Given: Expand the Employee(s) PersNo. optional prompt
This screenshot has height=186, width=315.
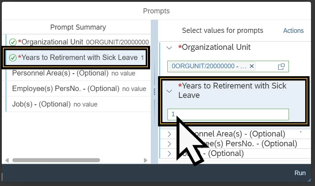Looking at the screenshot, I should tap(169, 144).
